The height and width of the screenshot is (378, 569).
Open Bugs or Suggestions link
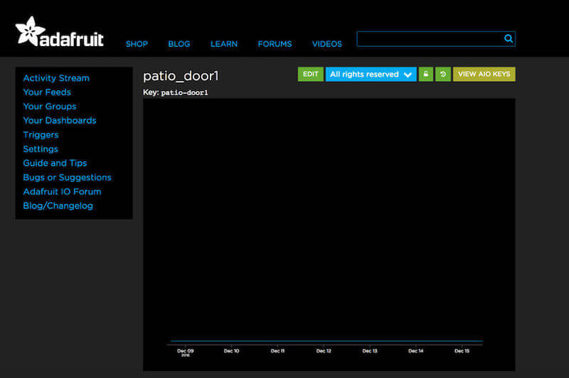click(x=67, y=177)
